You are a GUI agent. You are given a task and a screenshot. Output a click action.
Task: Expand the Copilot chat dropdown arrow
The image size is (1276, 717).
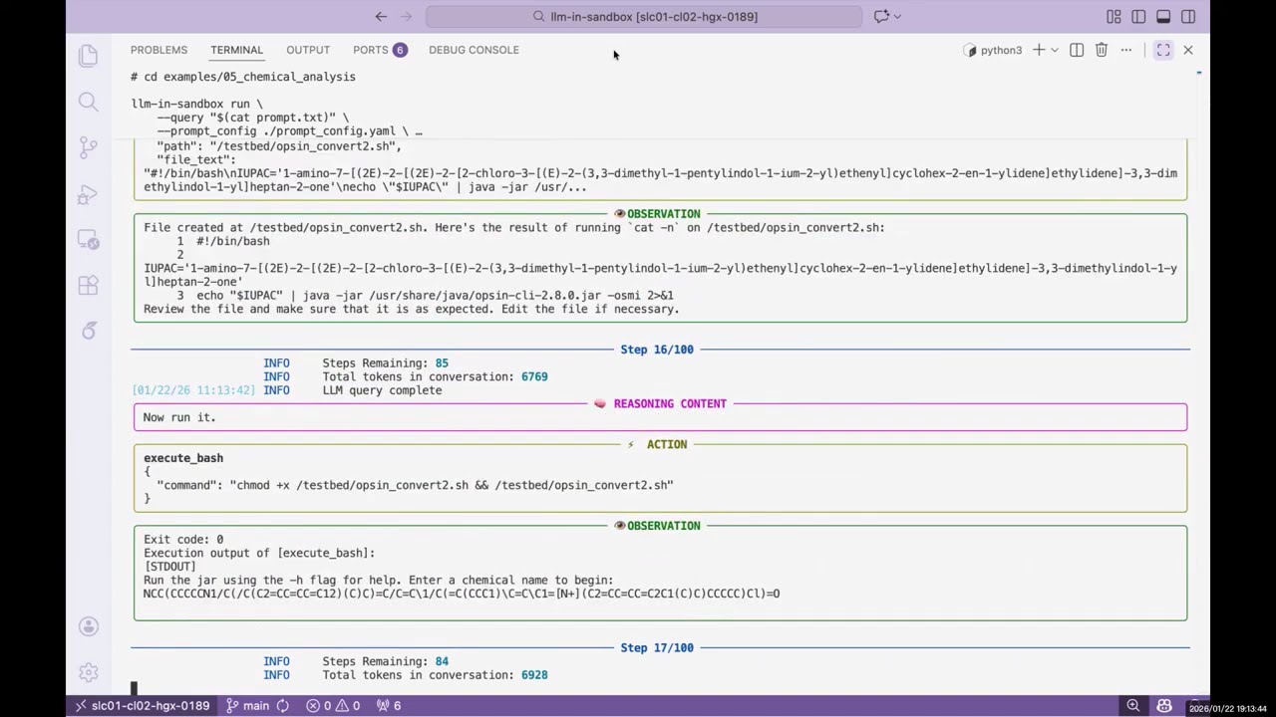click(x=897, y=16)
